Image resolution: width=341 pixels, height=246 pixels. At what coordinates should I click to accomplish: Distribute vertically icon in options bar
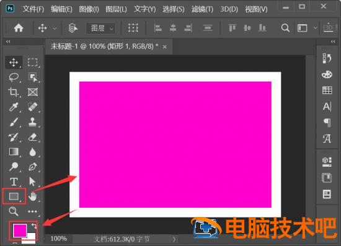tap(208, 28)
